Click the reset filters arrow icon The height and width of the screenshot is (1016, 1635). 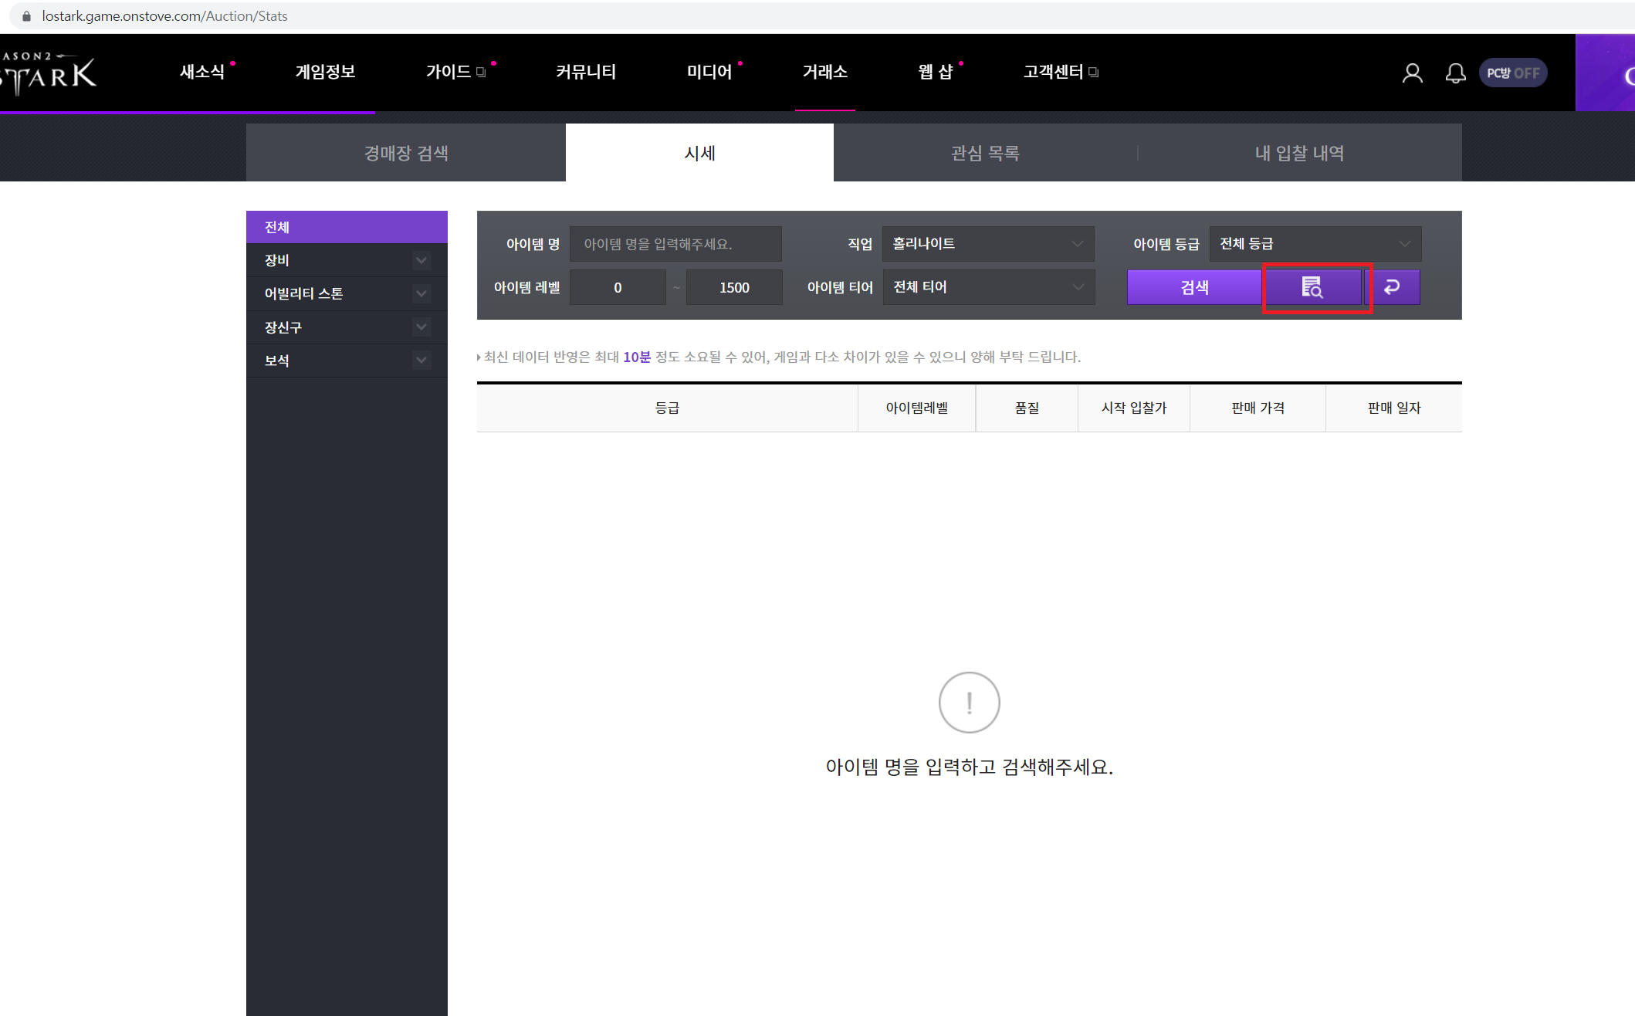1392,287
